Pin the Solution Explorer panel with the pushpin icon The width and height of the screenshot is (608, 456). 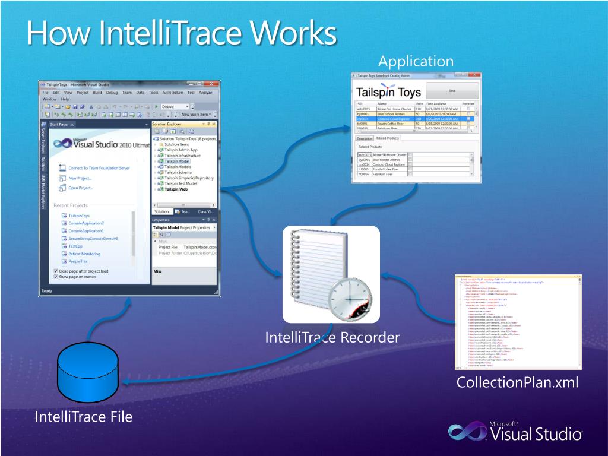[208, 124]
